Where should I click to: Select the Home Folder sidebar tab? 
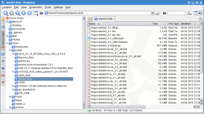point(3,40)
